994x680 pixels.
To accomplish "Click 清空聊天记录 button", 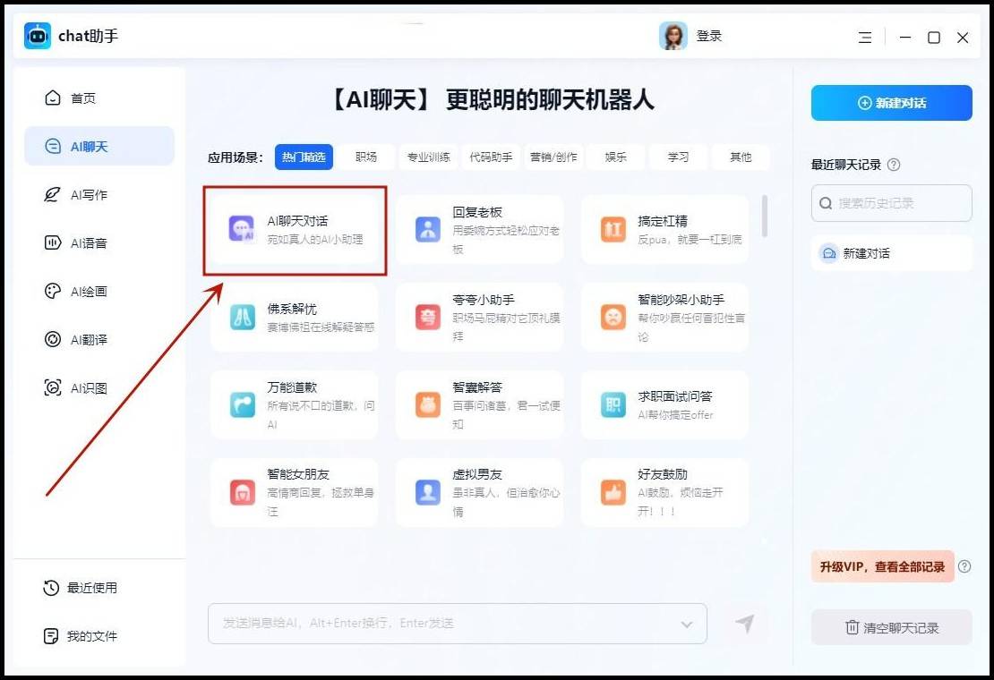I will click(x=891, y=628).
